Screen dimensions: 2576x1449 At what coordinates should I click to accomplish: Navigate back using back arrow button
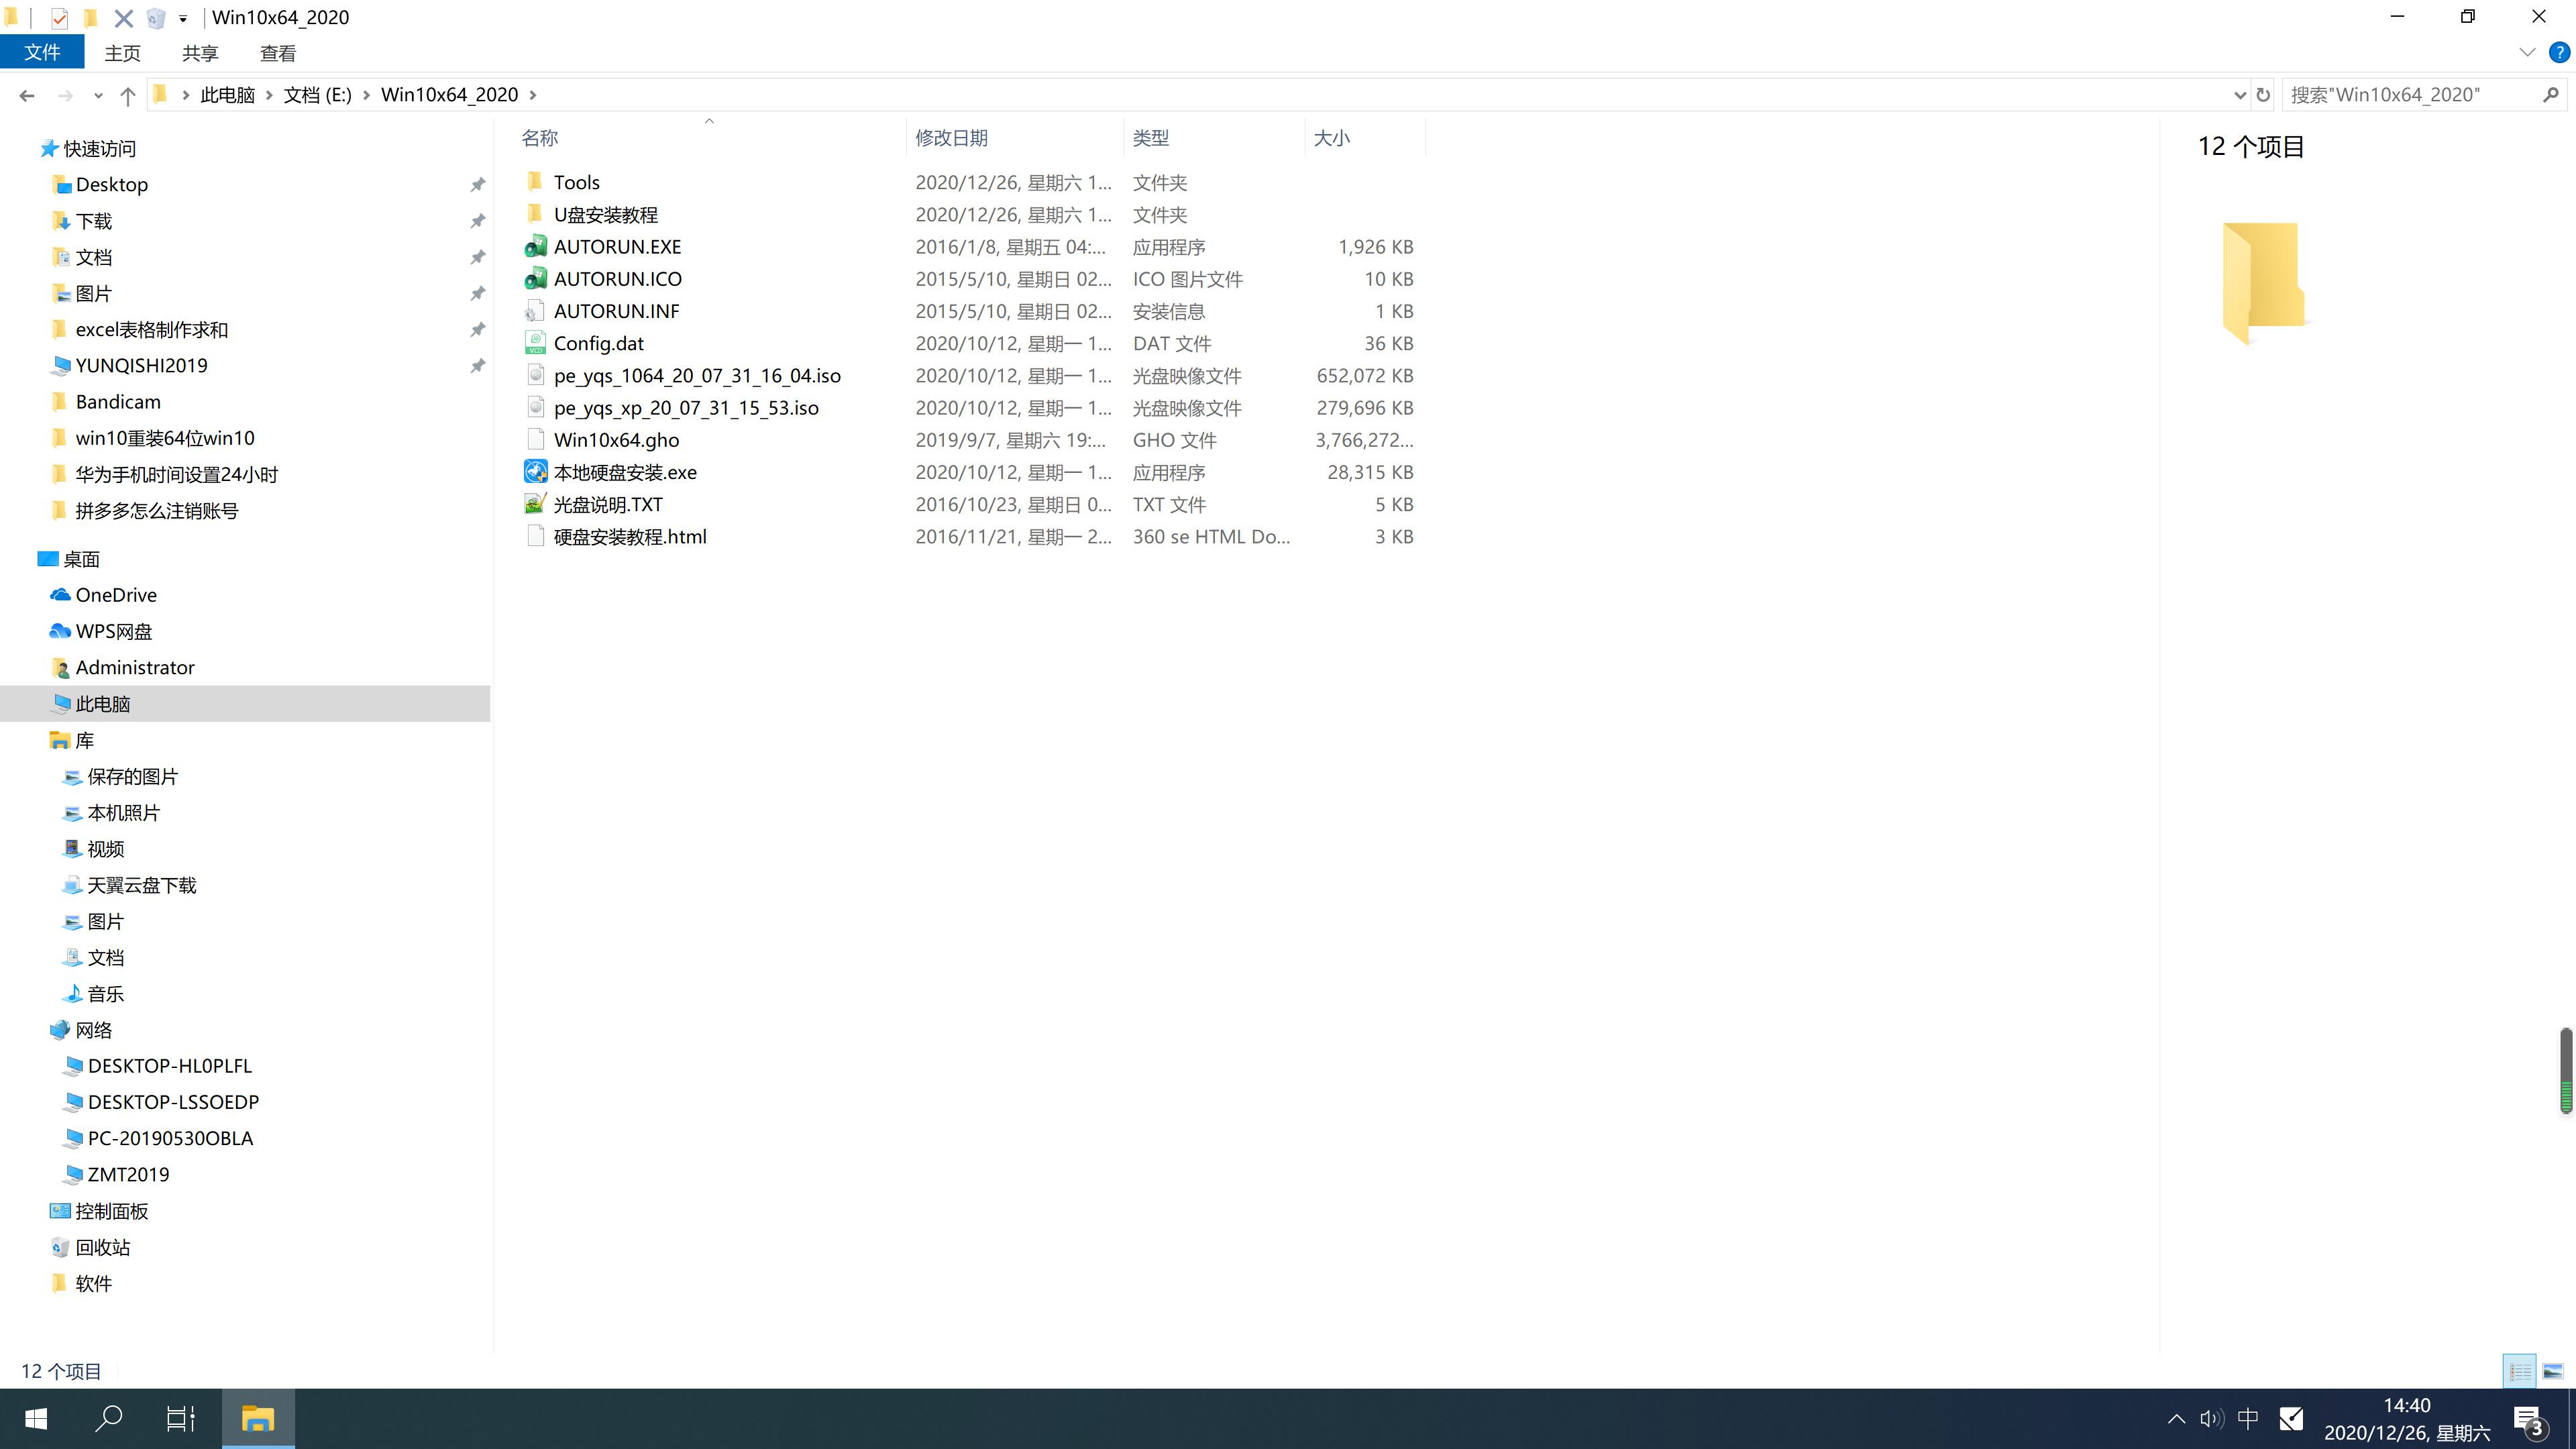[25, 94]
